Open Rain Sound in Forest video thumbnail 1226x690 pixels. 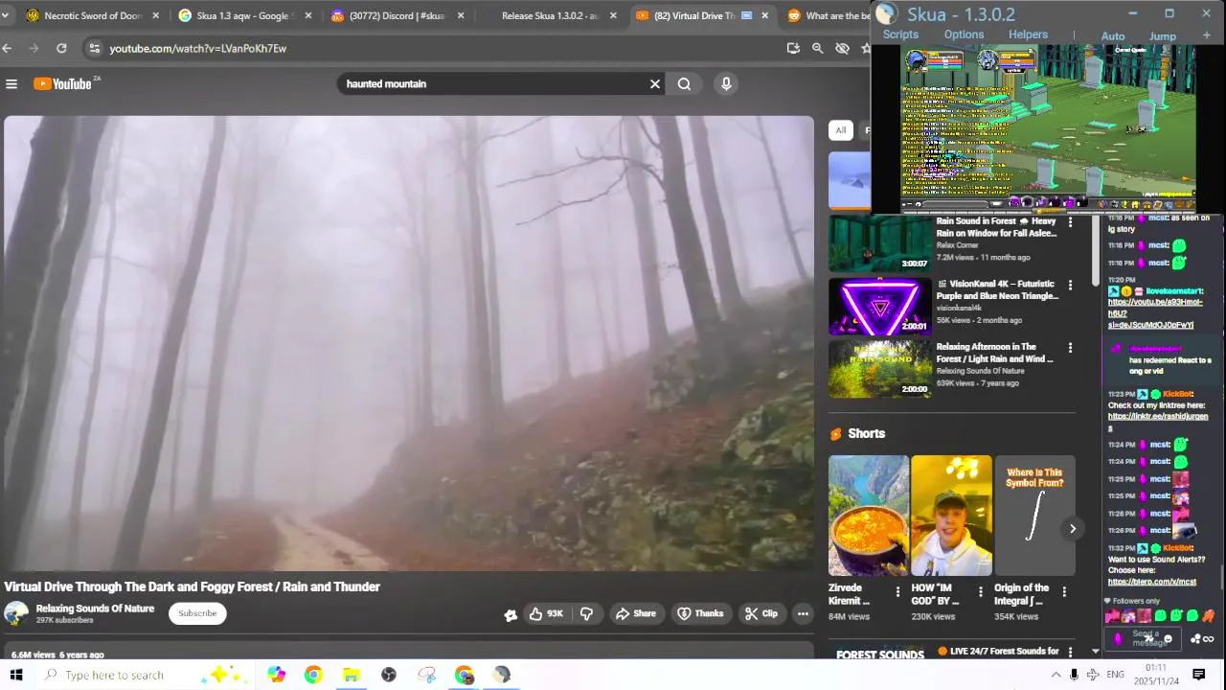(x=879, y=242)
